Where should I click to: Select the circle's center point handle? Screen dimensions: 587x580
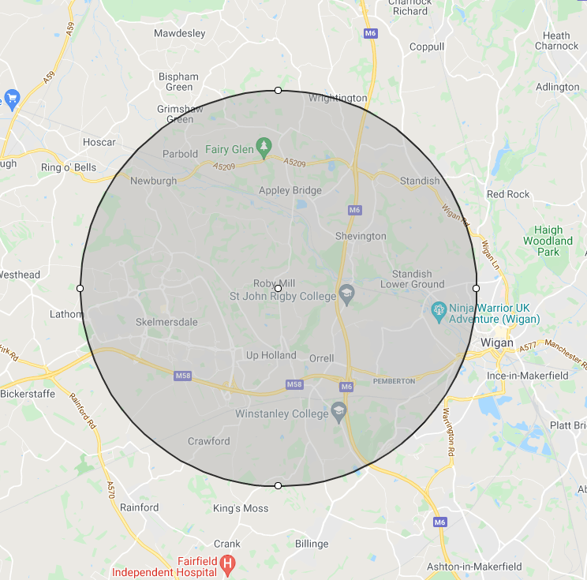pyautogui.click(x=278, y=288)
